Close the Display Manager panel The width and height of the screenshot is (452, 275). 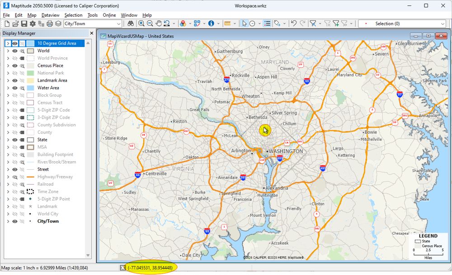[x=92, y=33]
